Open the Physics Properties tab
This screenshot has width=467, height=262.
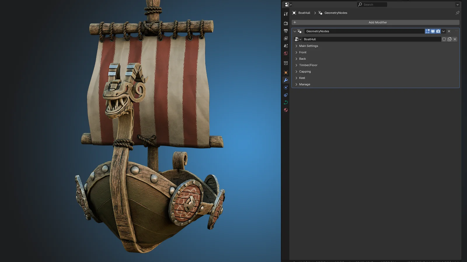[286, 95]
